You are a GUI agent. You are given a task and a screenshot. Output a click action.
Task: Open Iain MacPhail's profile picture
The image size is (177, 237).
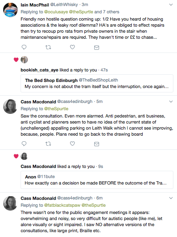[10, 10]
